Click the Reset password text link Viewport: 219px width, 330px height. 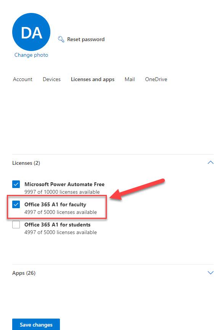pyautogui.click(x=86, y=39)
